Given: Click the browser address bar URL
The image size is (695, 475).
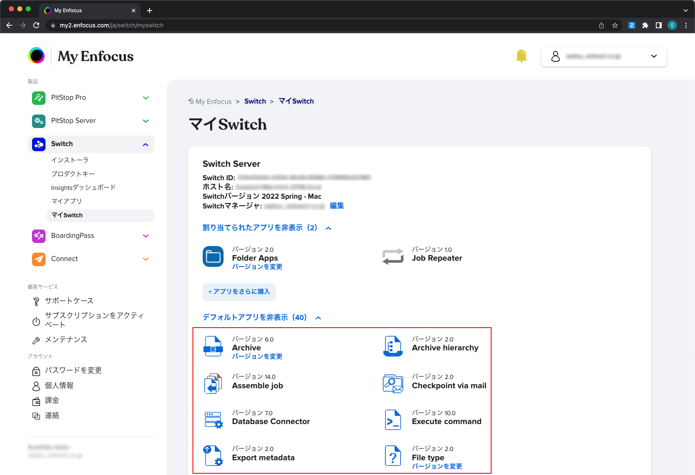Looking at the screenshot, I should (x=112, y=25).
